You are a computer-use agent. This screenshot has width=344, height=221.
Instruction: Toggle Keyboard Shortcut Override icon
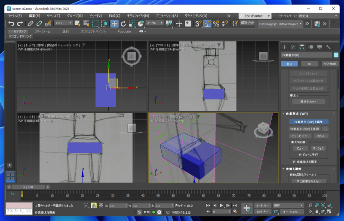pos(188,24)
